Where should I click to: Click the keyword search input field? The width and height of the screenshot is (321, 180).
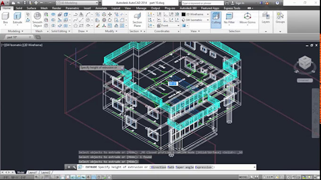(x=203, y=3)
